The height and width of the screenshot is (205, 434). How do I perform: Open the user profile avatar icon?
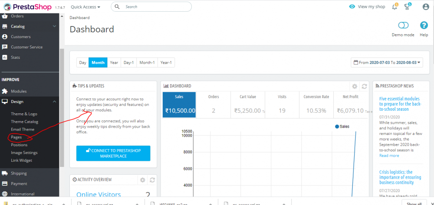(x=426, y=7)
